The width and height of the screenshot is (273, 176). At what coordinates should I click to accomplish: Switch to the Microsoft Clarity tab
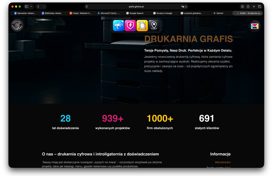coord(108,13)
